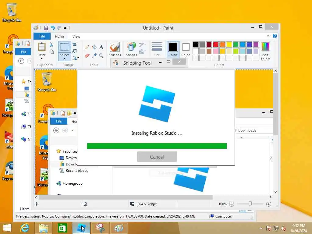The image size is (312, 234).
Task: Select the Pencil tool in Paint
Action: [x=87, y=47]
